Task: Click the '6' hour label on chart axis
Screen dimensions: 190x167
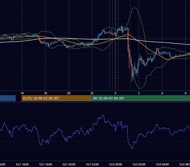Action: [186, 93]
